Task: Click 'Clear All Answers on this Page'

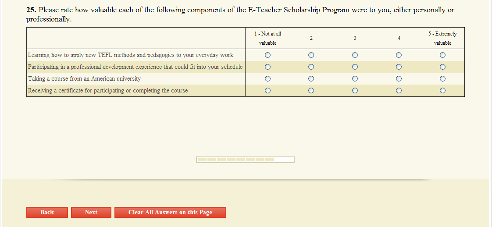Action: click(170, 212)
